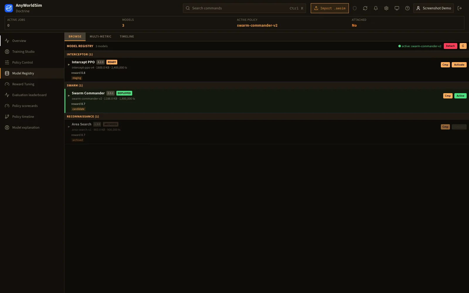This screenshot has width=469, height=293.
Task: Switch to the Multi-Metric tab
Action: pyautogui.click(x=101, y=37)
